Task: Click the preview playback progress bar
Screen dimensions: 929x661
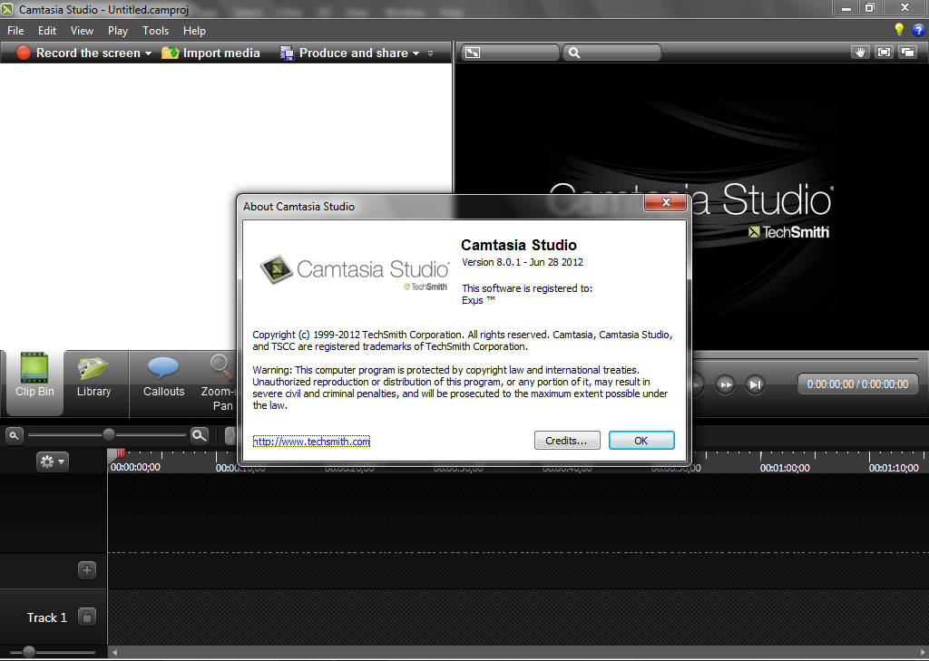Action: click(x=806, y=359)
